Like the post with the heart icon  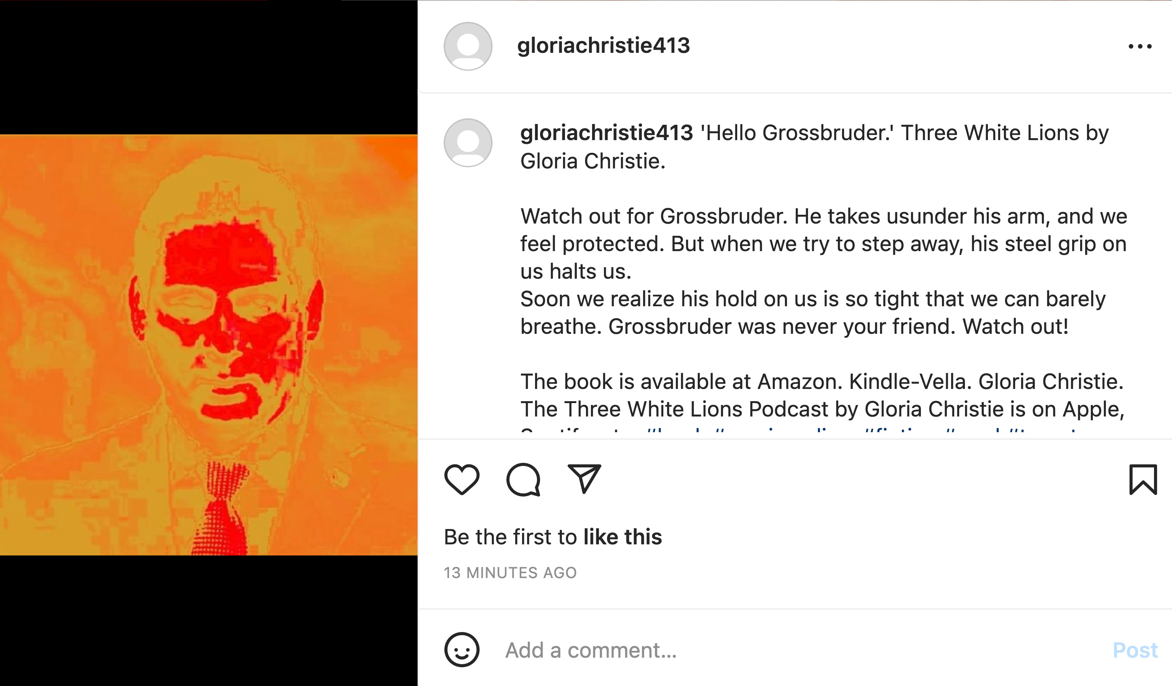(x=461, y=480)
